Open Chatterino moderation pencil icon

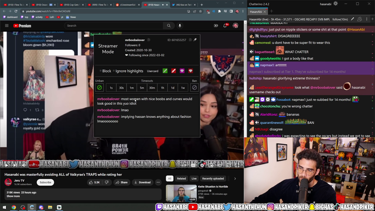coord(353,19)
